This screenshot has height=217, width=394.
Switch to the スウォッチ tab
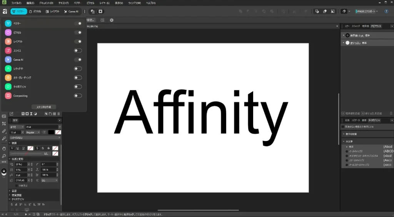356,26
